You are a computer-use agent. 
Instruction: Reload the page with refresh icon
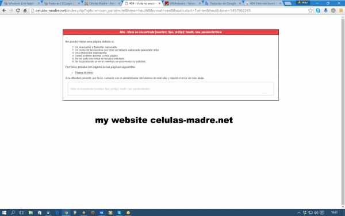pyautogui.click(x=18, y=10)
